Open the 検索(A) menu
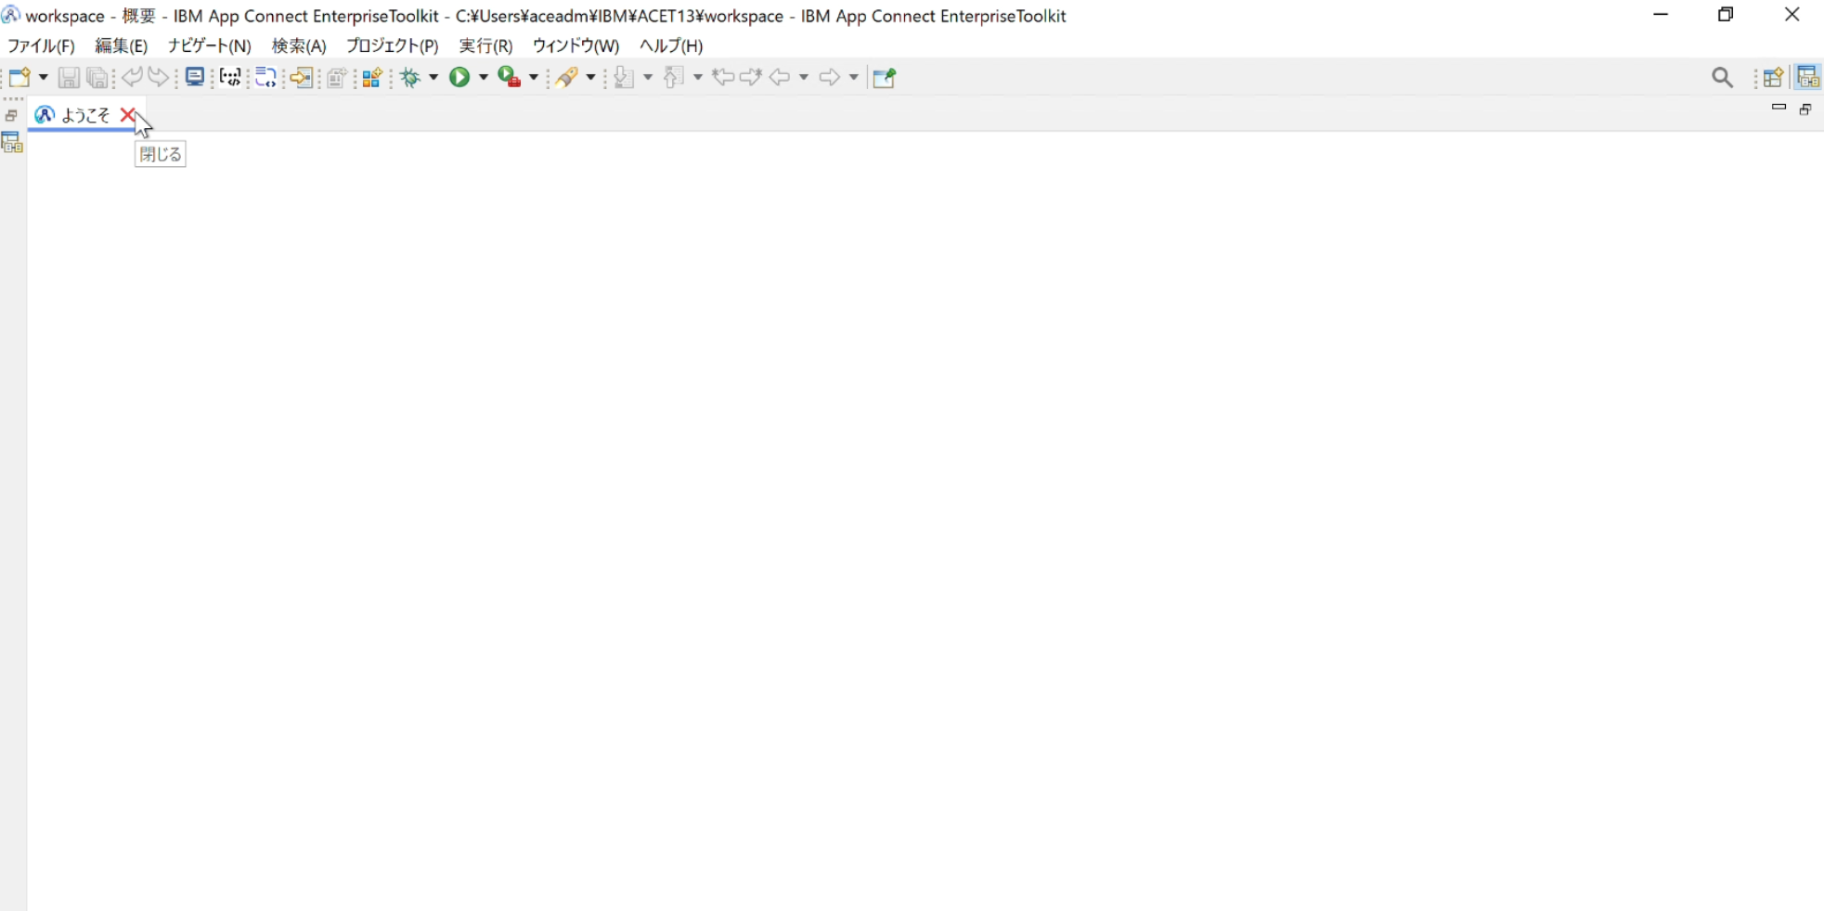1824x911 pixels. 299,45
